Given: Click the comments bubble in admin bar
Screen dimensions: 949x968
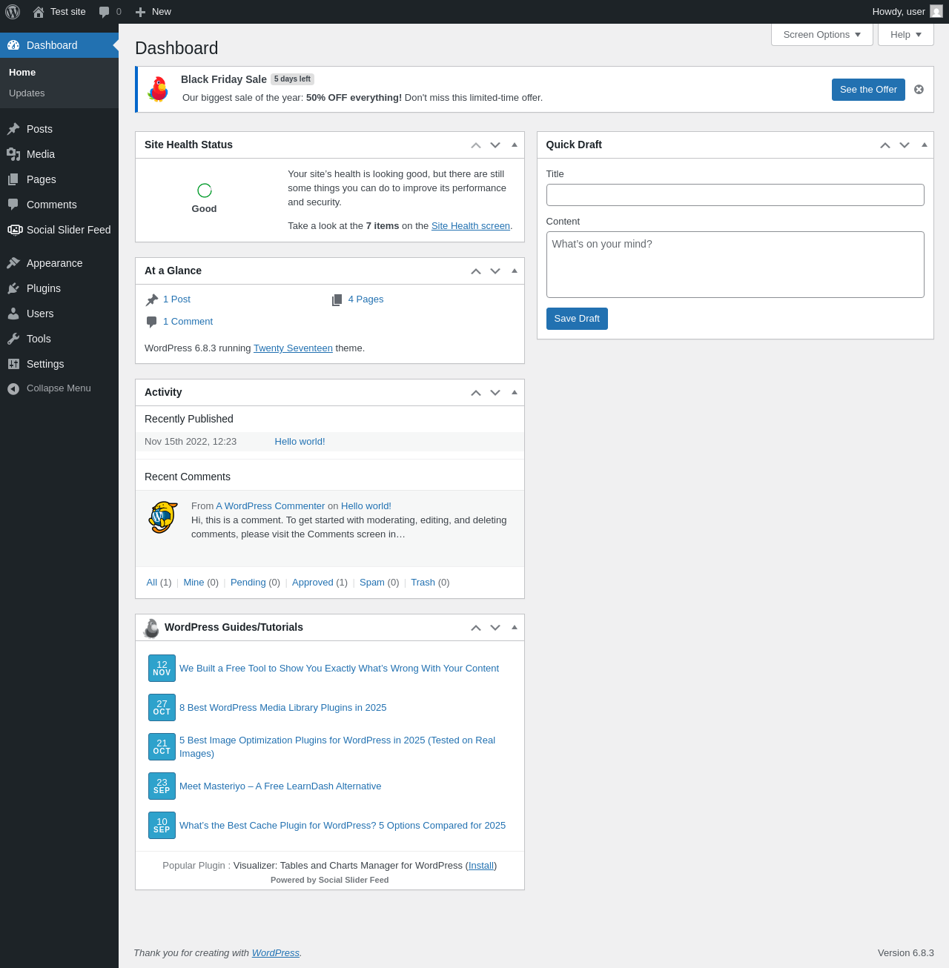Looking at the screenshot, I should (x=104, y=12).
